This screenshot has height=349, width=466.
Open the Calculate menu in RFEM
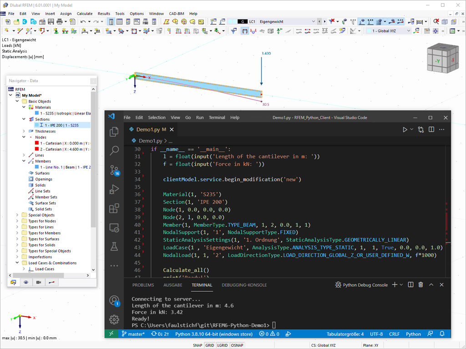pyautogui.click(x=84, y=13)
